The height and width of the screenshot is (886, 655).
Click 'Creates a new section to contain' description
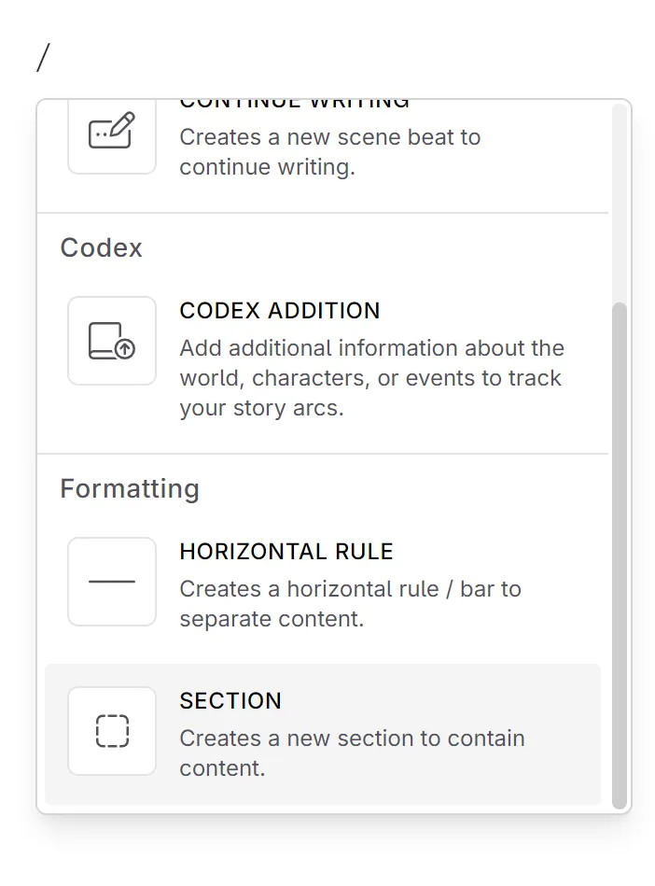click(352, 738)
